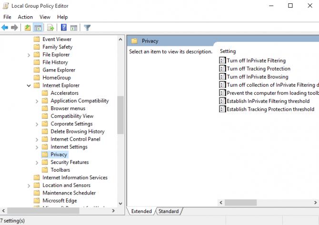Click folder icon beside Event Viewer
The image size is (319, 225).
37,39
